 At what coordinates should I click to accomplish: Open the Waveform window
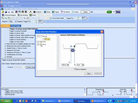(65, 12)
